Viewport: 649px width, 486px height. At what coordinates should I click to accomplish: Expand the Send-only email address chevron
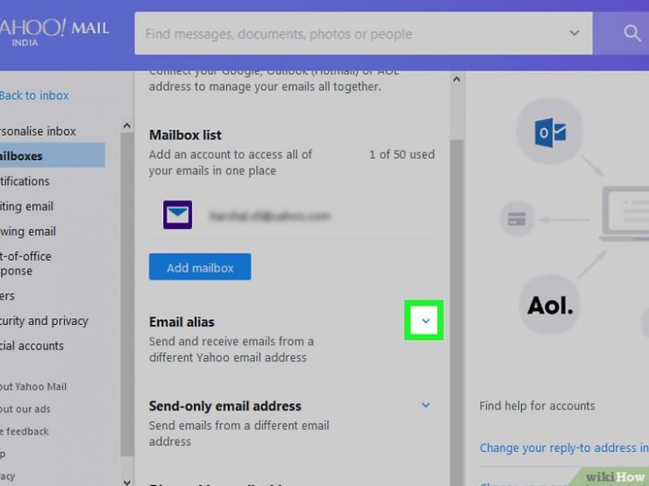tap(425, 405)
